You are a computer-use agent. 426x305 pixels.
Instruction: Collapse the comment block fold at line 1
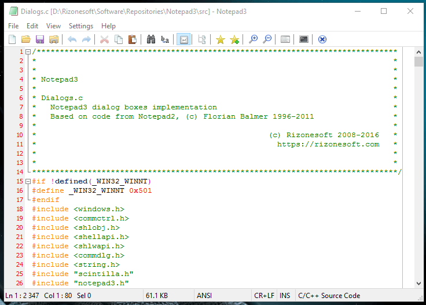pyautogui.click(x=28, y=52)
